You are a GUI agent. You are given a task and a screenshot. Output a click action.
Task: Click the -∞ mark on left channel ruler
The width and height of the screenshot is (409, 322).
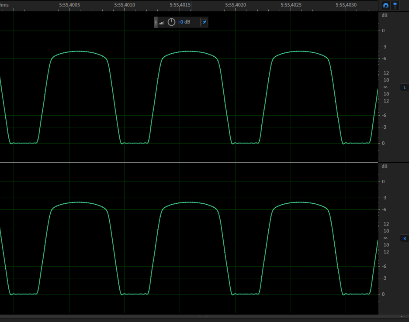[x=385, y=87]
